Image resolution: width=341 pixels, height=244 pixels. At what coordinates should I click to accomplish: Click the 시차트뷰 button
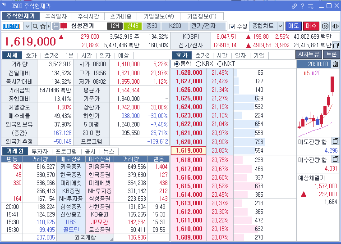309,54
